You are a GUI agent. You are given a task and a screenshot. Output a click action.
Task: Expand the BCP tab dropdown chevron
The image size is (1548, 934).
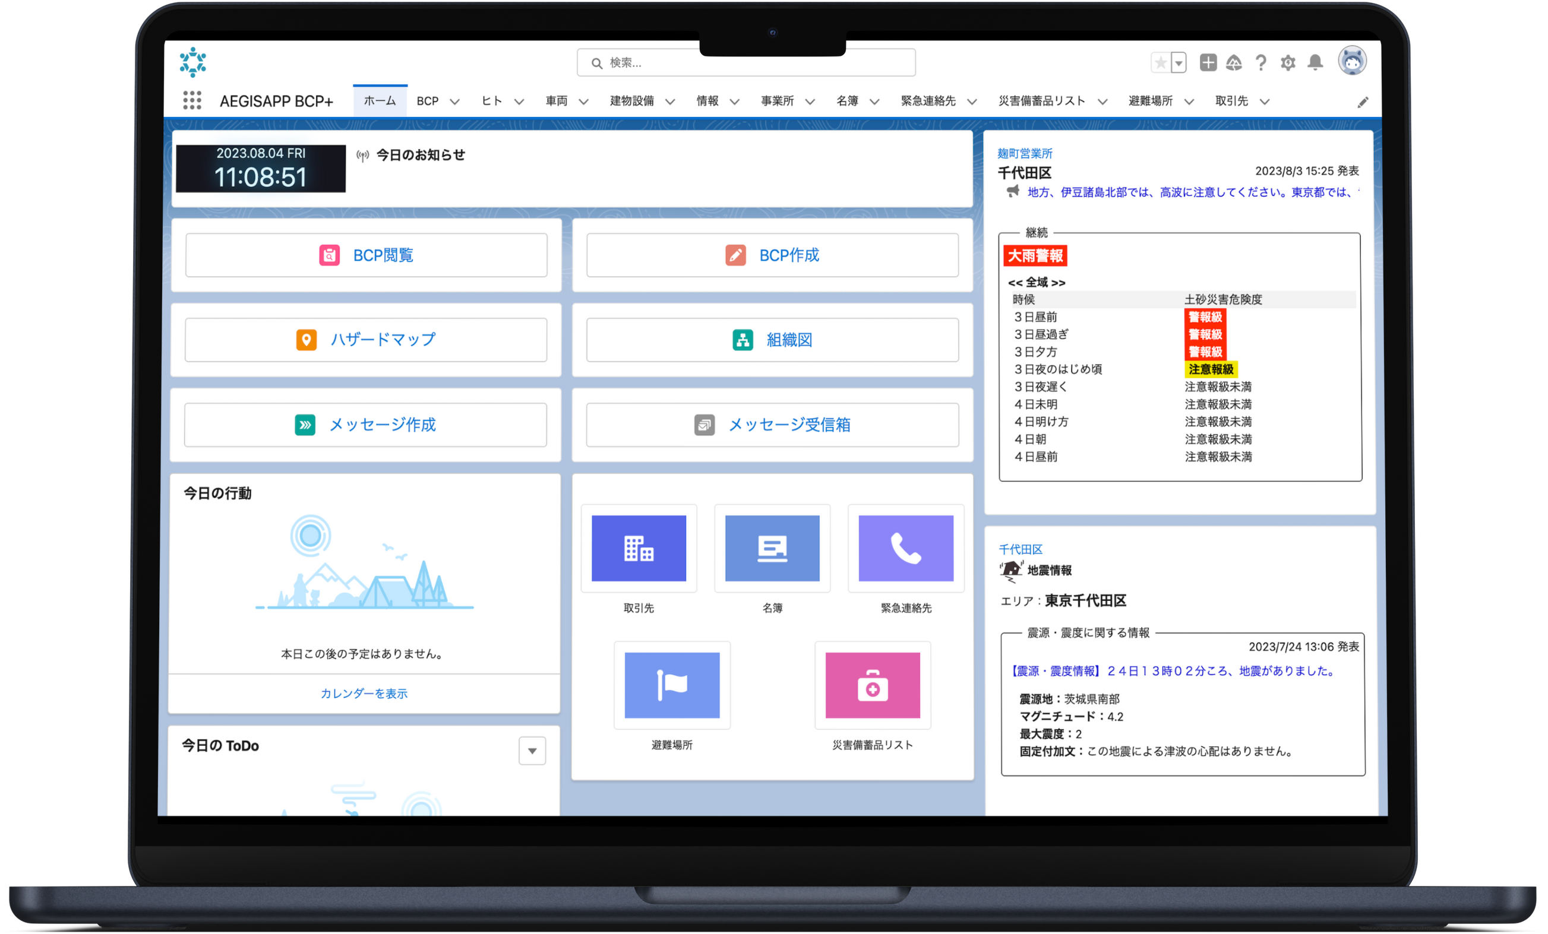tap(455, 102)
